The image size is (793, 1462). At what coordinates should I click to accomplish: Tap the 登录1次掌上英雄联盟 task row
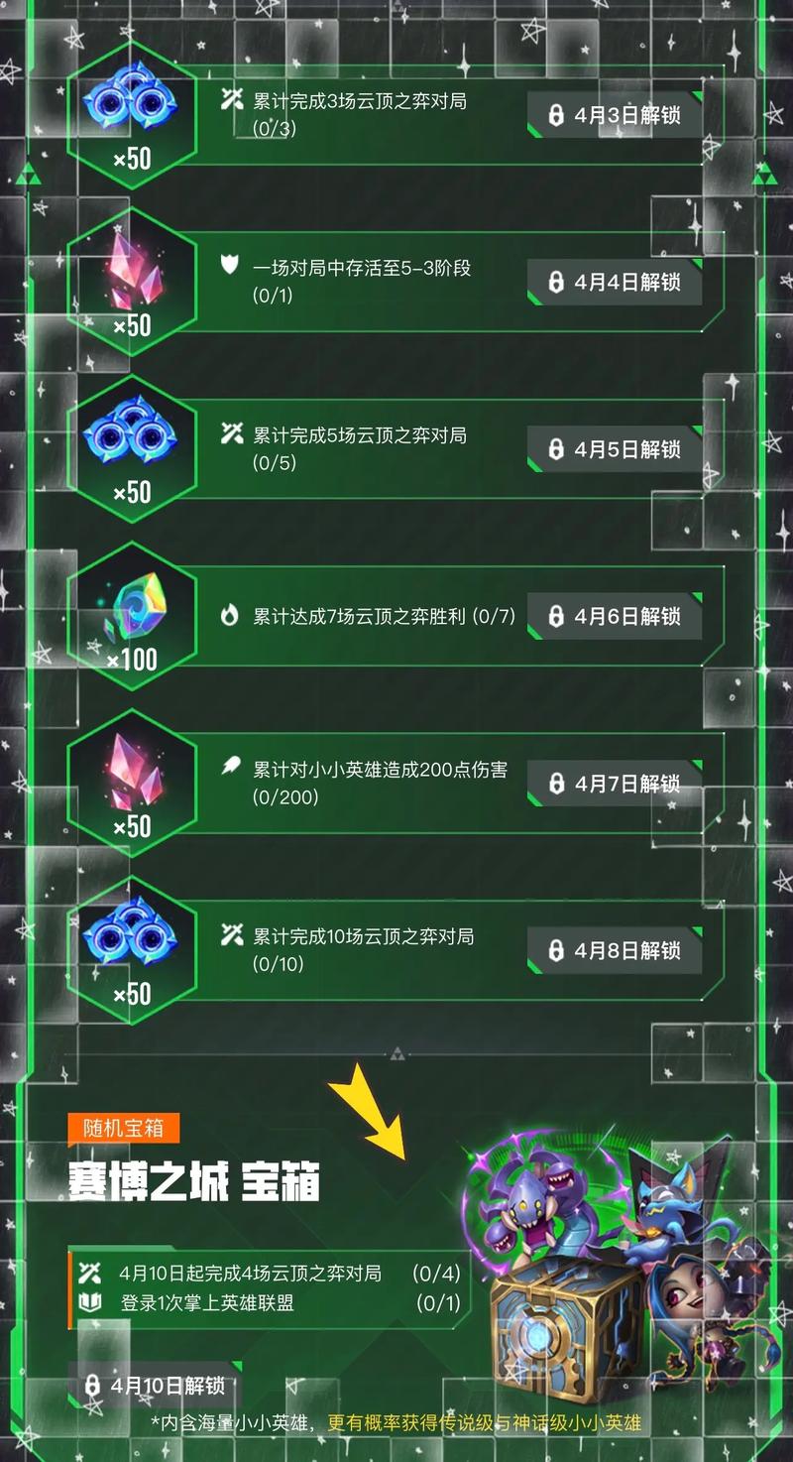pos(269,1301)
